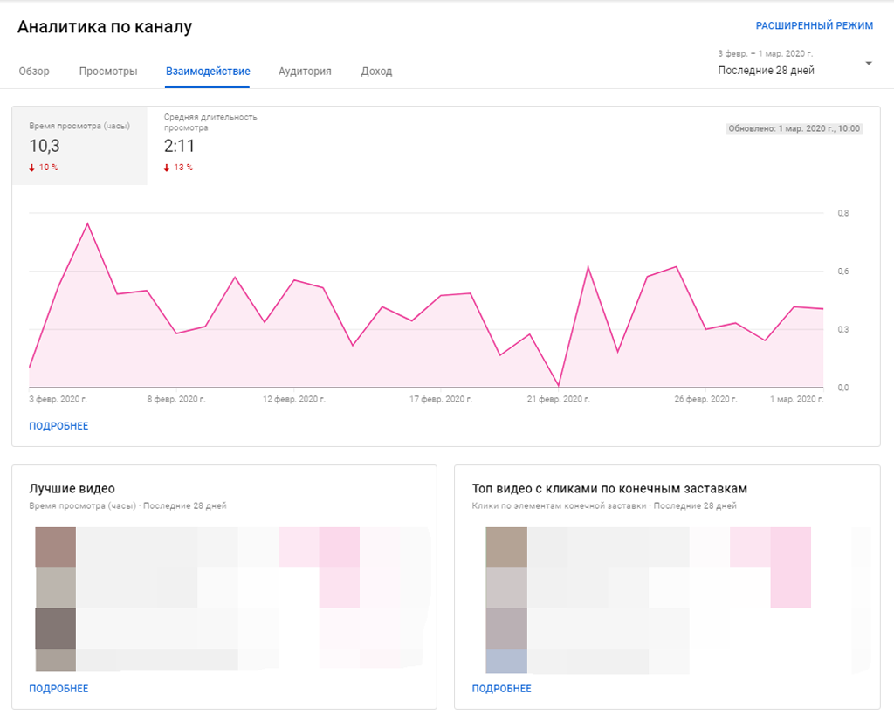Image resolution: width=894 pixels, height=715 pixels.
Task: Switch to the Просмотры tab
Action: coord(108,72)
